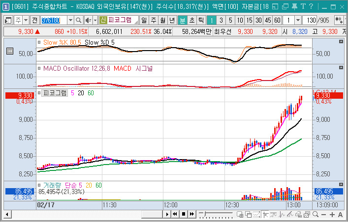This screenshot has width=348, height=222.
Task: Click the stock code field 376180
Action: click(x=54, y=21)
